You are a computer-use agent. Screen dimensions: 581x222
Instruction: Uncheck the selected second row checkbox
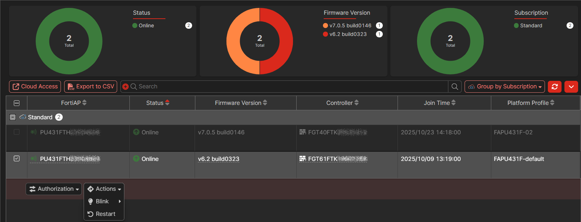click(17, 158)
